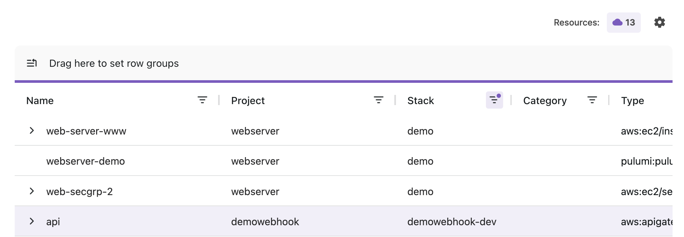Sort by the Name column header

point(40,100)
